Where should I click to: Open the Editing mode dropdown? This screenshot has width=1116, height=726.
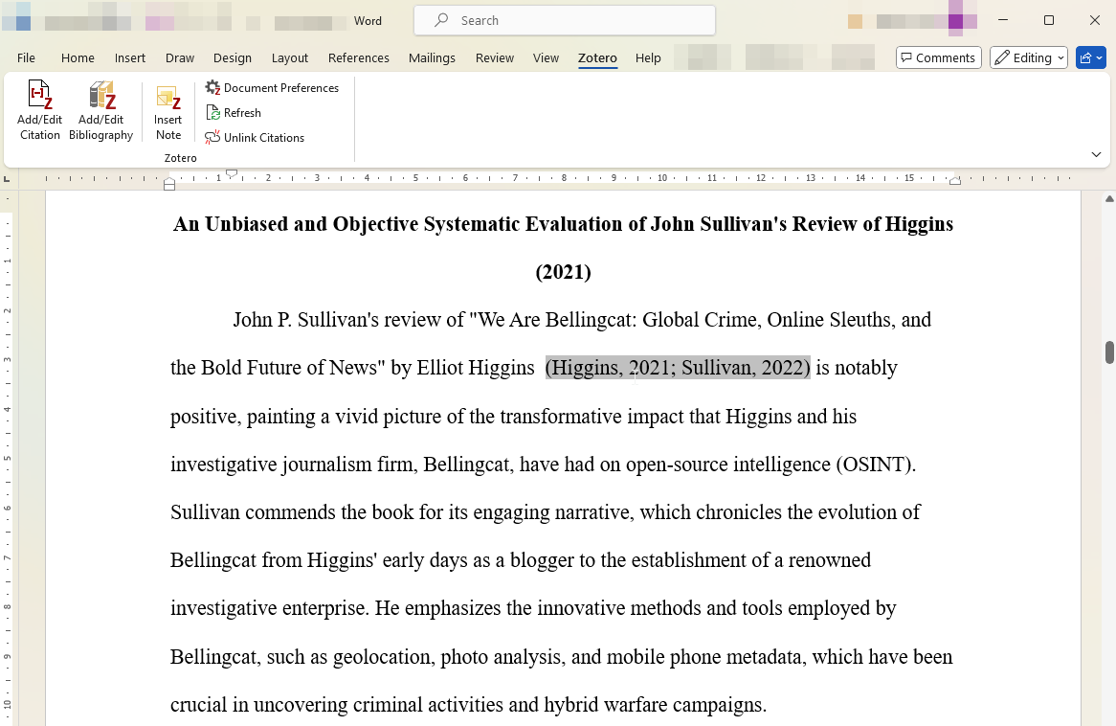point(1029,57)
